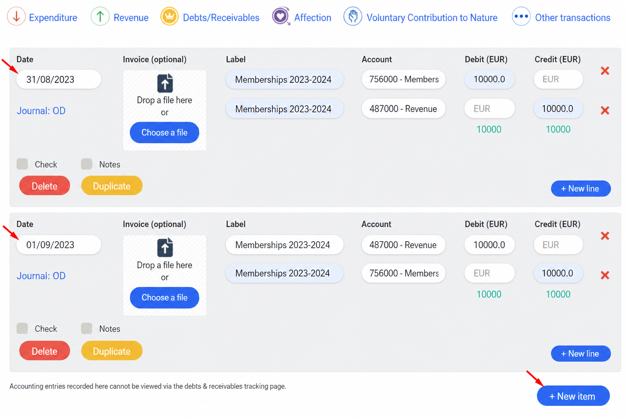Delete the 01/09/2023 entry

tap(44, 351)
